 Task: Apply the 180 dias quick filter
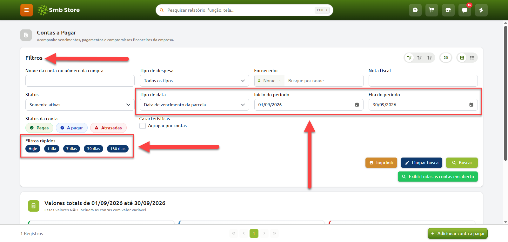point(118,149)
